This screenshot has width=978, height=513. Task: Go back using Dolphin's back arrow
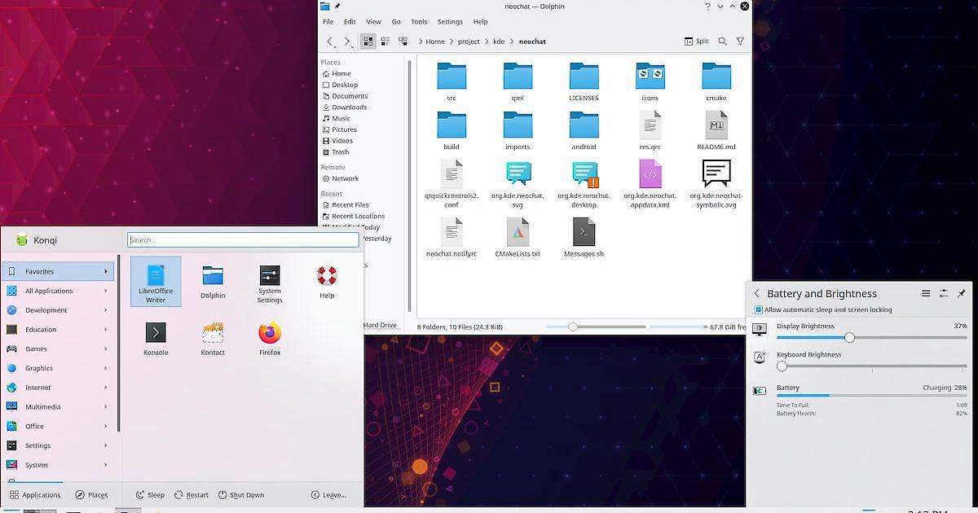tap(330, 41)
